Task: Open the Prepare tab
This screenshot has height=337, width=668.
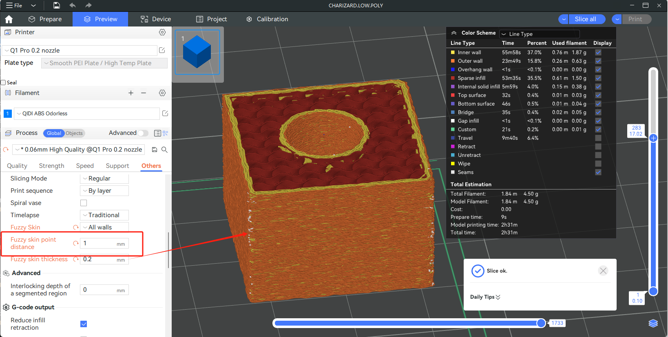Action: [x=45, y=19]
